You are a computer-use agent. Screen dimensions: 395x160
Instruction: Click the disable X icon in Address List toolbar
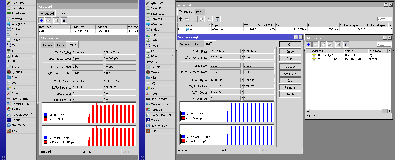pyautogui.click(x=330, y=45)
